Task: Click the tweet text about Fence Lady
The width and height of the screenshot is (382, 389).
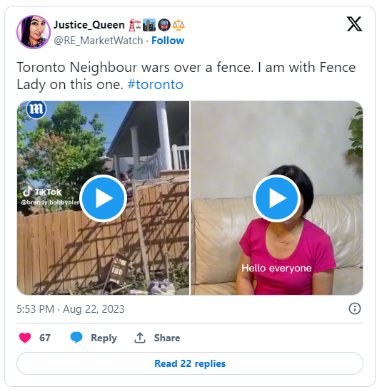Action: click(x=186, y=76)
